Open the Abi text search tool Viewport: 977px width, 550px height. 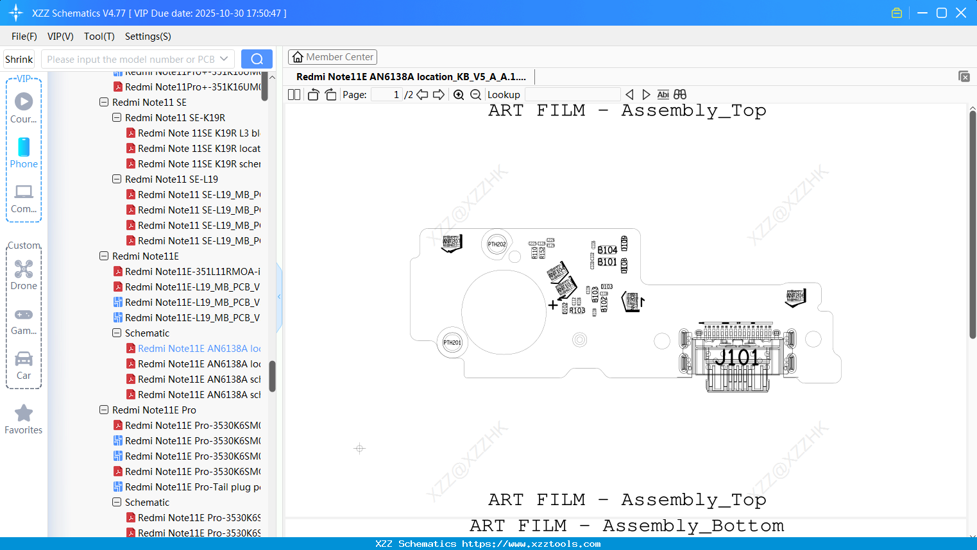coord(663,94)
